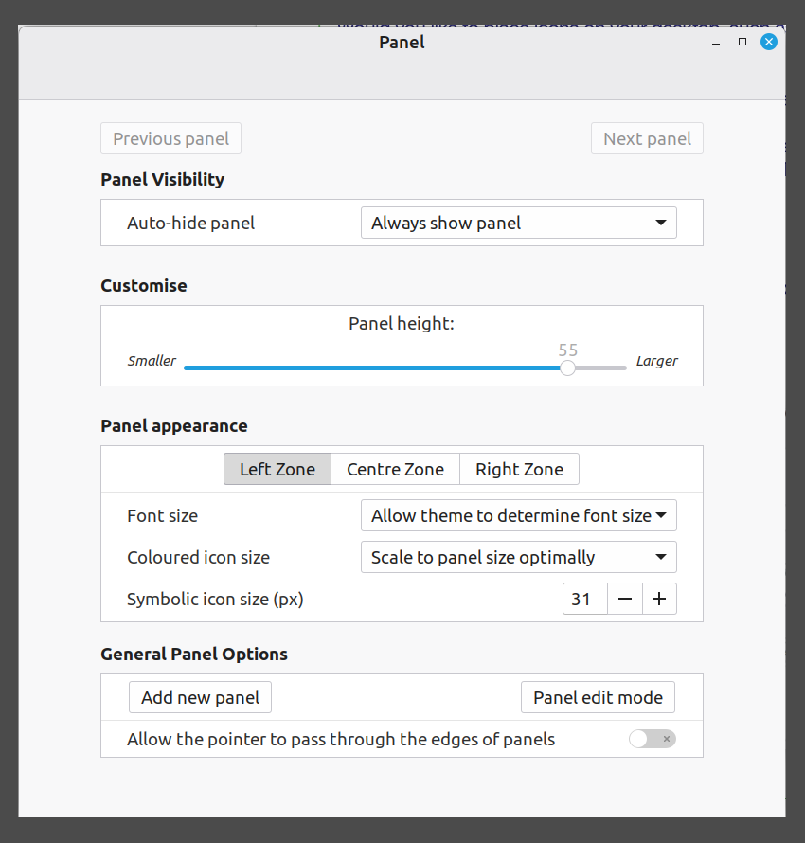
Task: Maximize the Panel settings window
Action: (742, 42)
